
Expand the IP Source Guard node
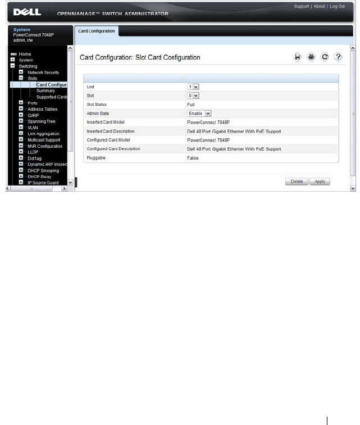(21, 182)
